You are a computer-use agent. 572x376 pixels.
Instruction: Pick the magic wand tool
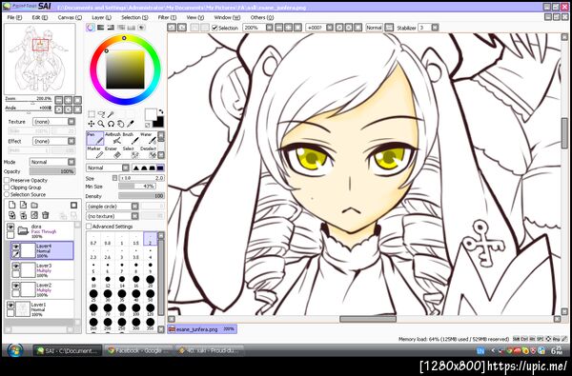tap(111, 114)
